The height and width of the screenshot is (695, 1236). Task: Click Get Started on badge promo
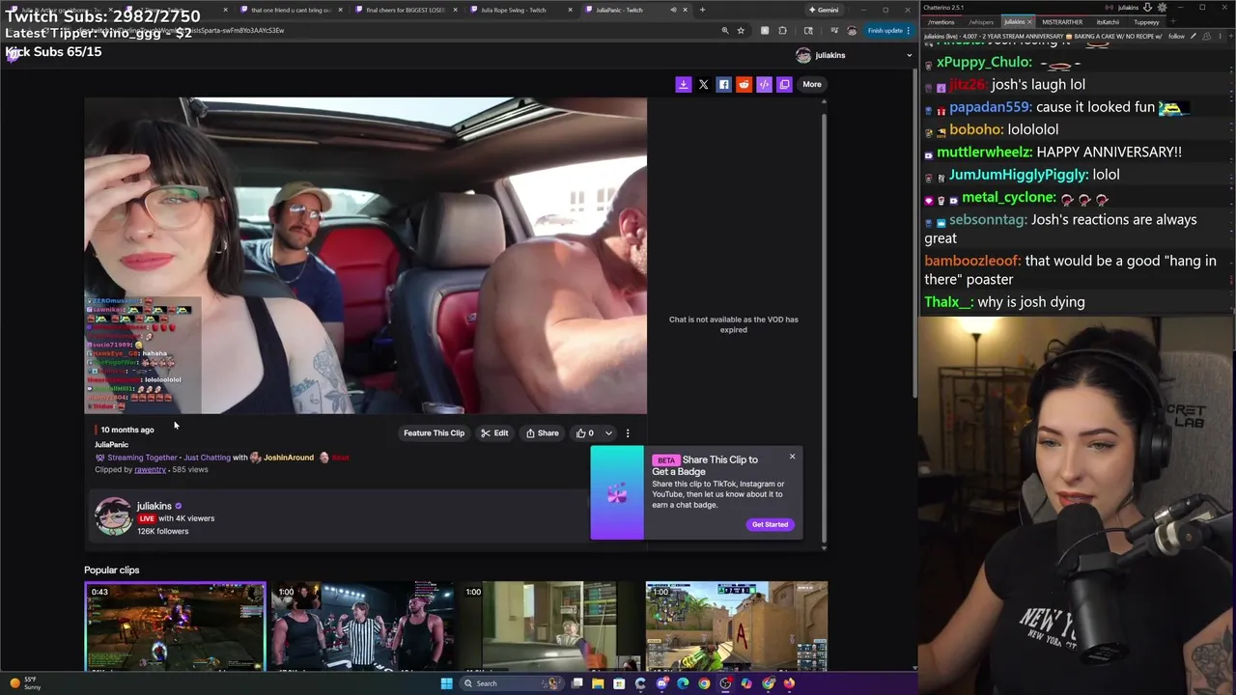point(770,524)
